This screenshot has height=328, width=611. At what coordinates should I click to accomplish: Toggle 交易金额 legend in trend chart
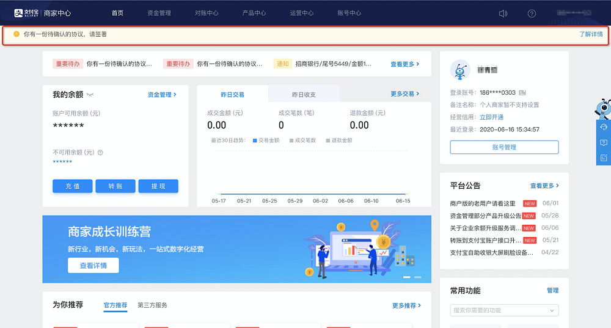(x=266, y=140)
